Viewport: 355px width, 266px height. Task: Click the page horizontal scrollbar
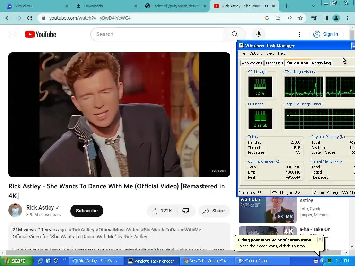pyautogui.click(x=174, y=252)
